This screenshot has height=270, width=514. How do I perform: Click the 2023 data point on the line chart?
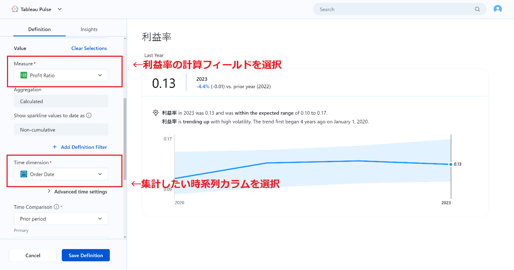pyautogui.click(x=450, y=164)
